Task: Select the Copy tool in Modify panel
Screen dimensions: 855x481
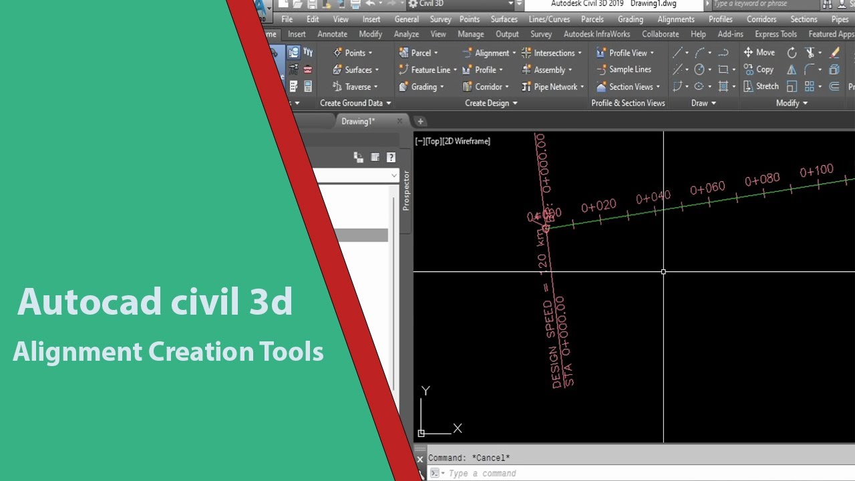Action: click(x=758, y=69)
